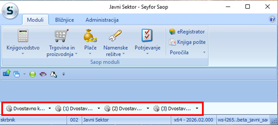This screenshot has width=278, height=125.
Task: Open dropdown arrow next to (1) Dvostav...
Action: click(x=99, y=108)
